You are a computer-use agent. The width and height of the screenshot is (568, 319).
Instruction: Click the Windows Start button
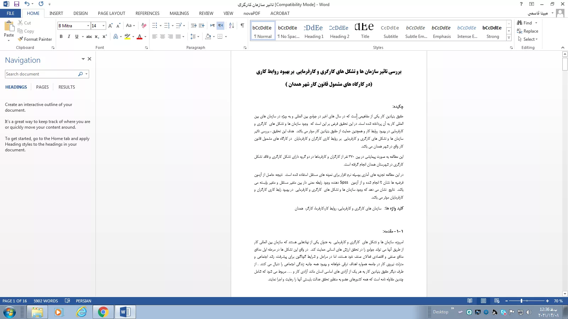(9, 312)
